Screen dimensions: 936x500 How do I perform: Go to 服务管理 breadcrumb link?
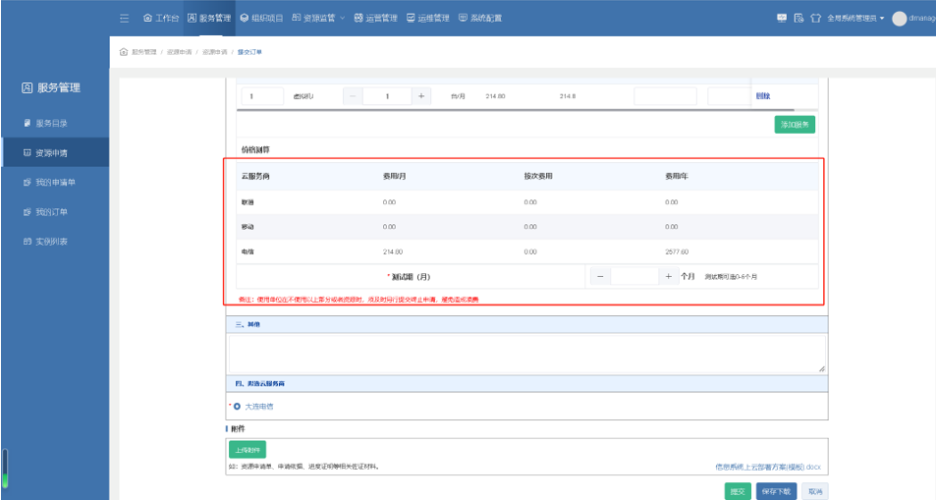coord(143,52)
